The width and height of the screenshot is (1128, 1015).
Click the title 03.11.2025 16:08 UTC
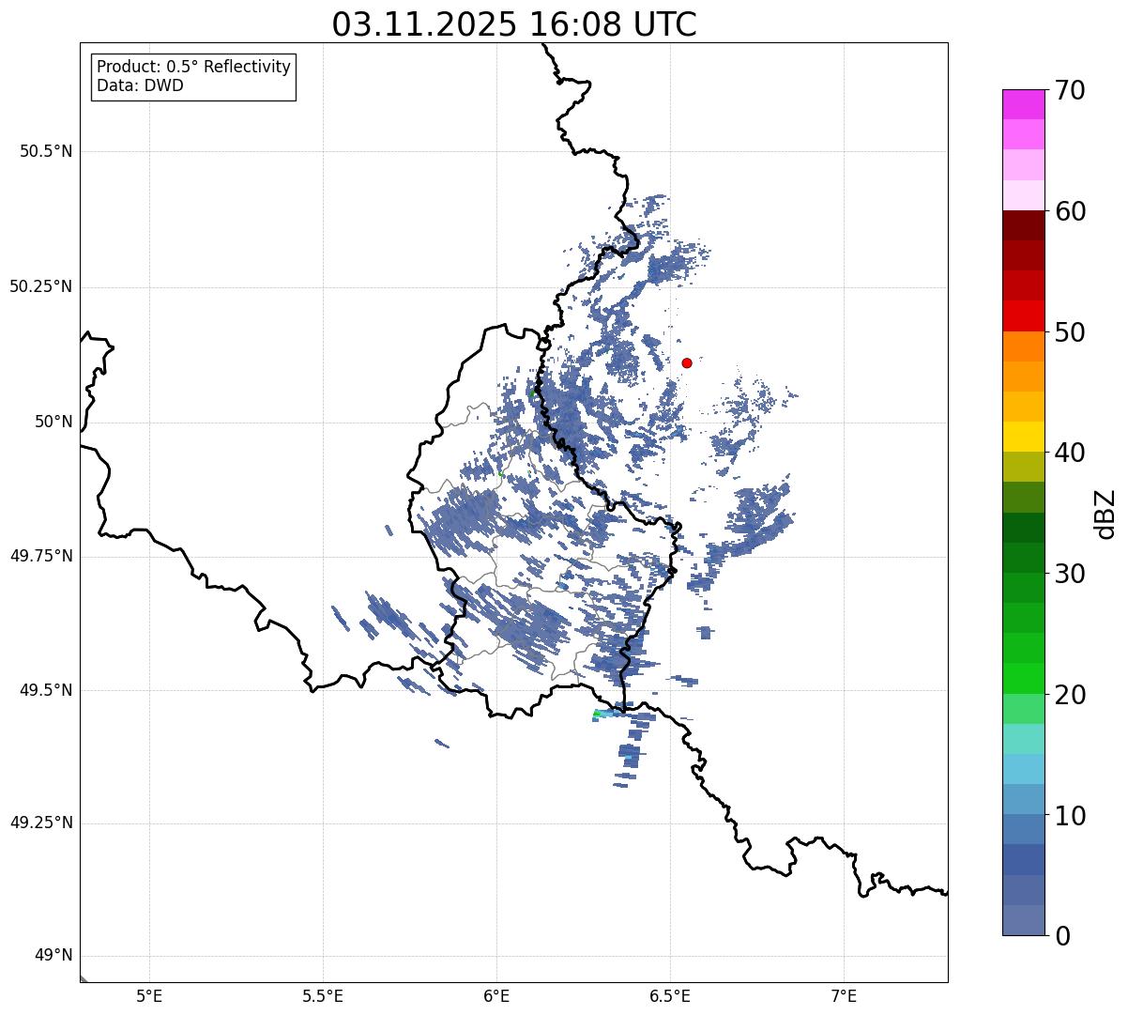tap(514, 24)
